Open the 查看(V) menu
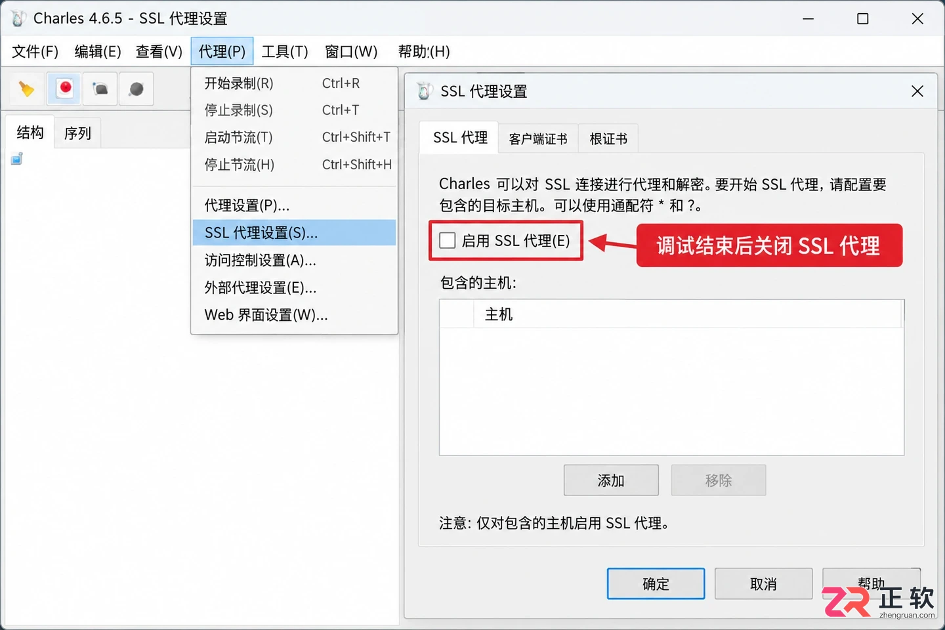The width and height of the screenshot is (945, 630). 159,51
